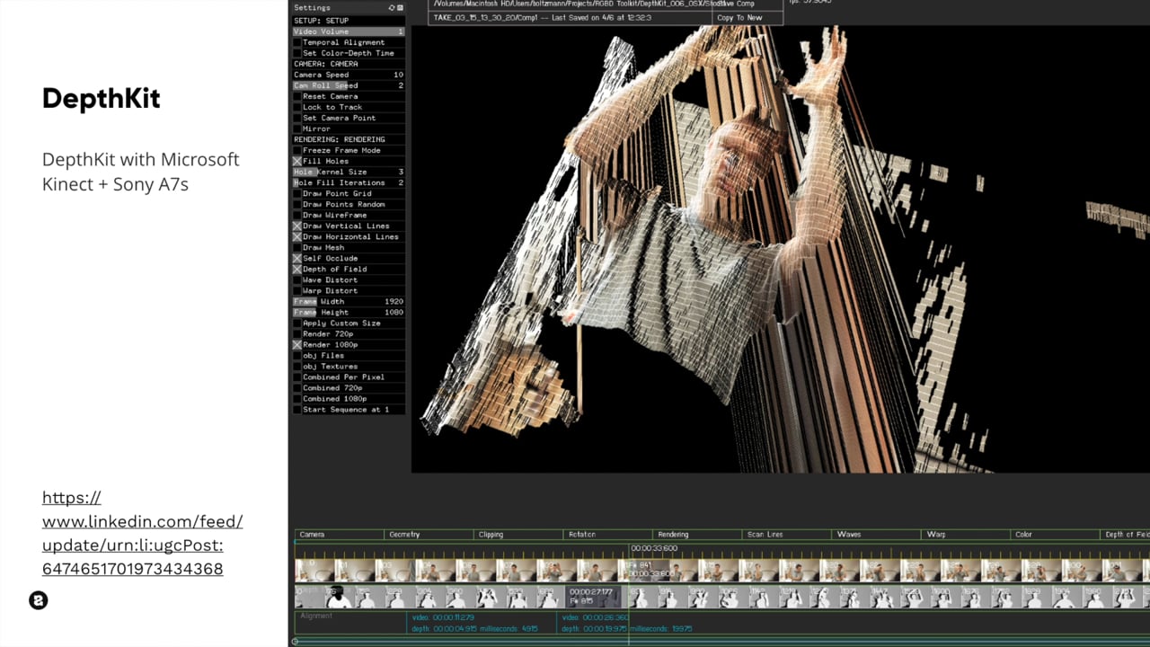1150x647 pixels.
Task: Enable Temporal Alignment checkbox
Action: coord(297,42)
